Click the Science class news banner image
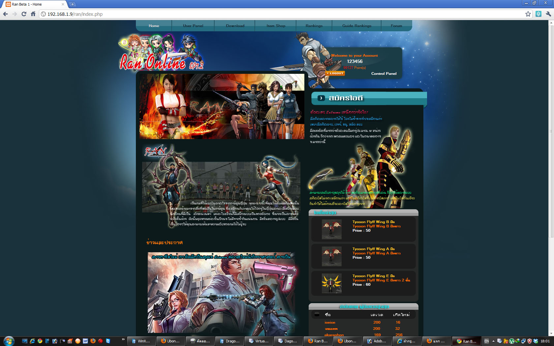Viewport: 554px width, 346px height. pyautogui.click(x=221, y=292)
